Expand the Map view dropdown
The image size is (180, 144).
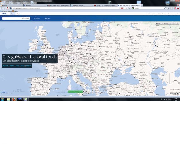(159, 24)
